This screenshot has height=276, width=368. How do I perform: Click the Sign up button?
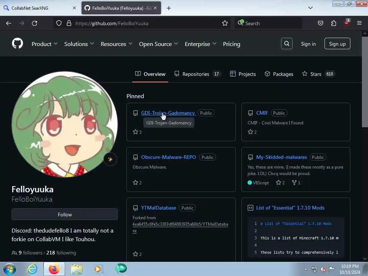[x=337, y=43]
